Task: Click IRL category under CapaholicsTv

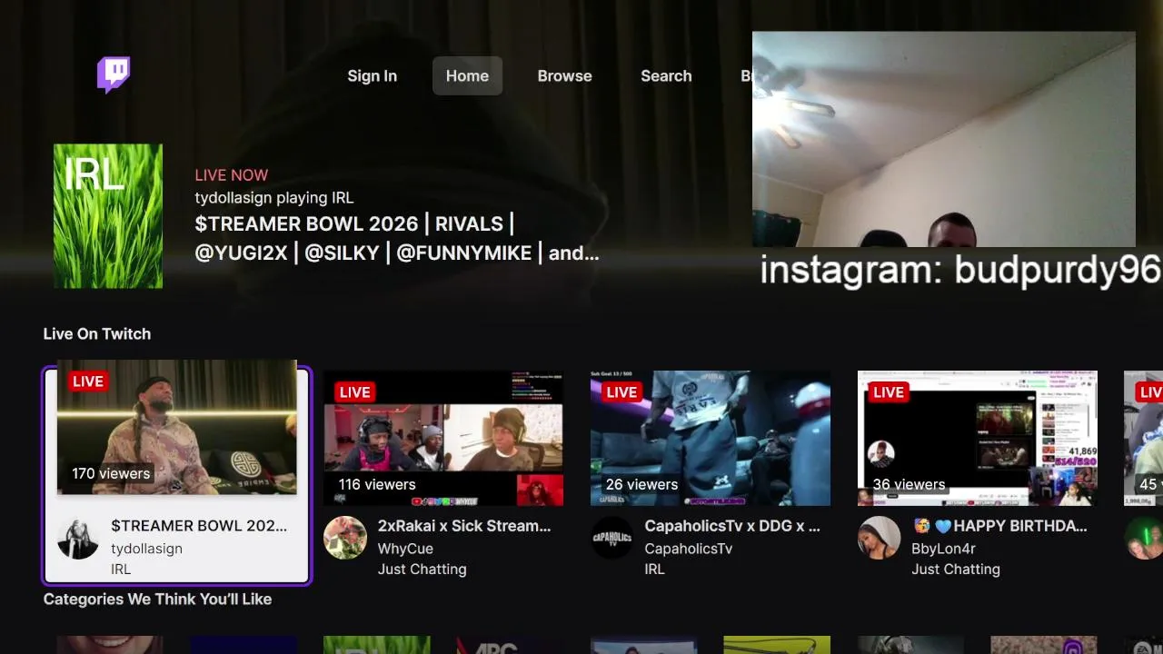Action: 655,570
